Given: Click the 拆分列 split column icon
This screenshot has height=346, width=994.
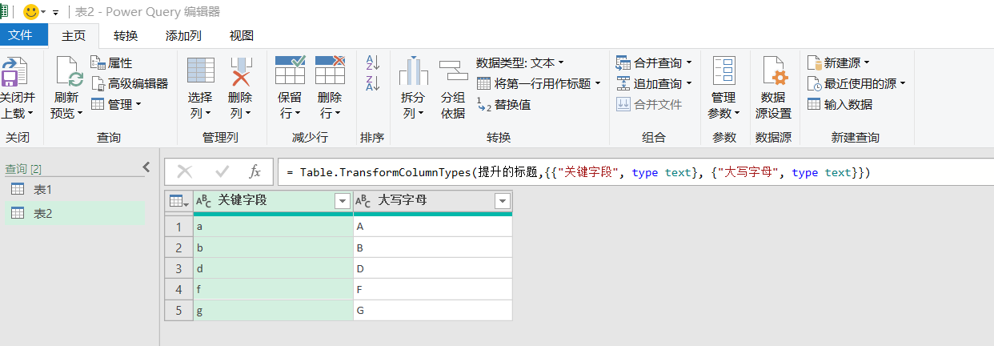Looking at the screenshot, I should coord(413,71).
